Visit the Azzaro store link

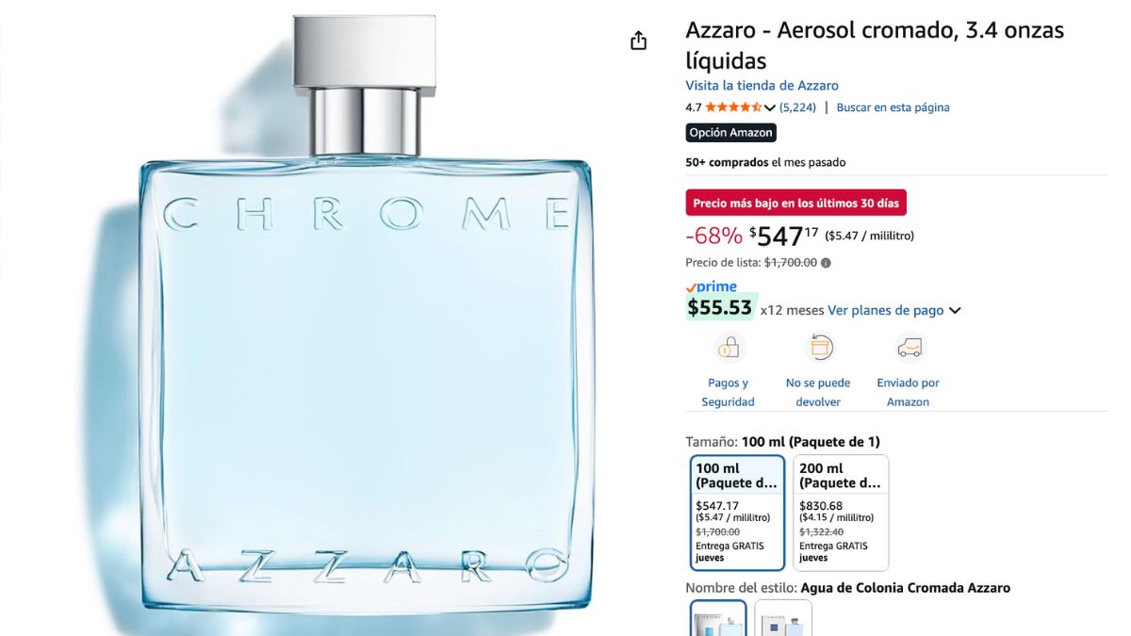pyautogui.click(x=762, y=85)
